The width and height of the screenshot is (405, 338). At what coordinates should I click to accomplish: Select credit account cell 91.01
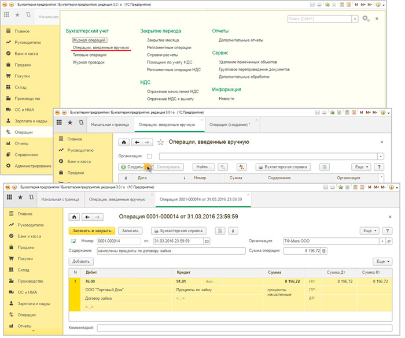point(188,281)
